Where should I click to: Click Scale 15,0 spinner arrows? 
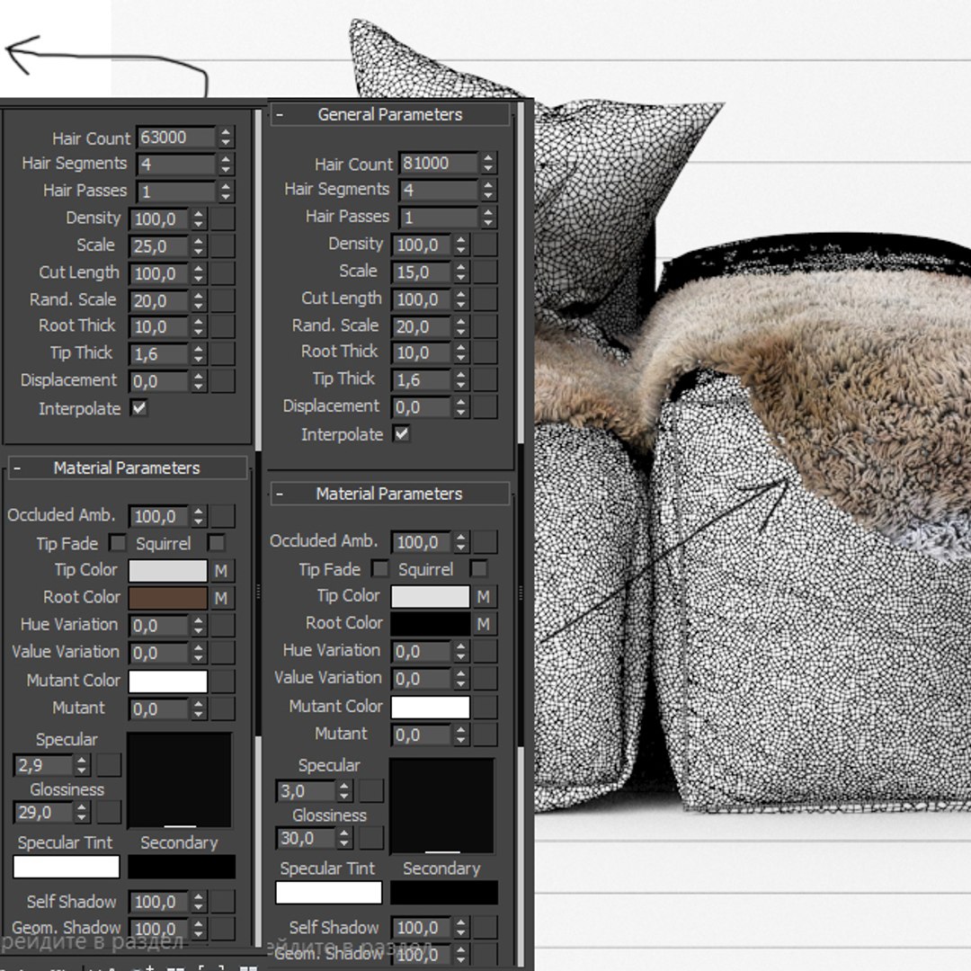pyautogui.click(x=460, y=272)
